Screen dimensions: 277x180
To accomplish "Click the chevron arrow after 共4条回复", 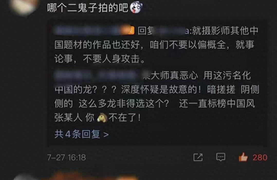I will click(106, 135).
